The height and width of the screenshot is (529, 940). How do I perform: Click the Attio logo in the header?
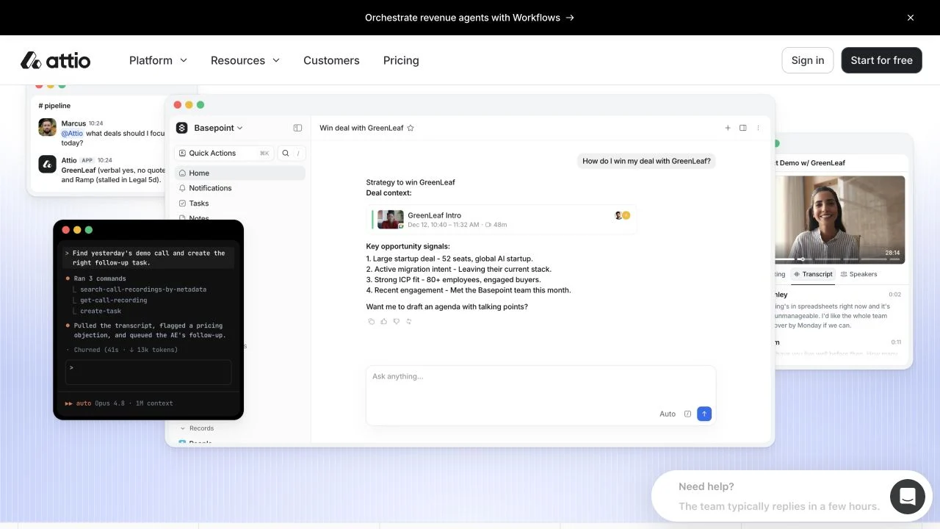point(56,60)
